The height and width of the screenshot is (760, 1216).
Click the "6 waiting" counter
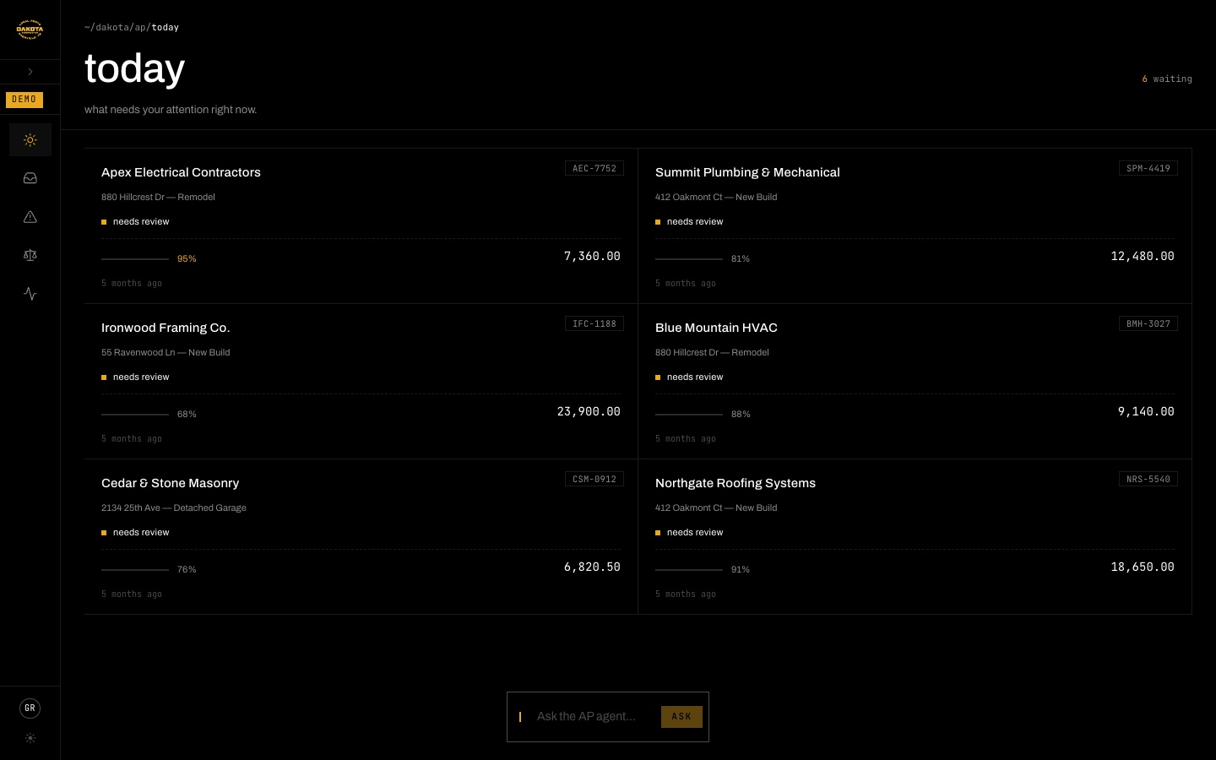point(1167,79)
